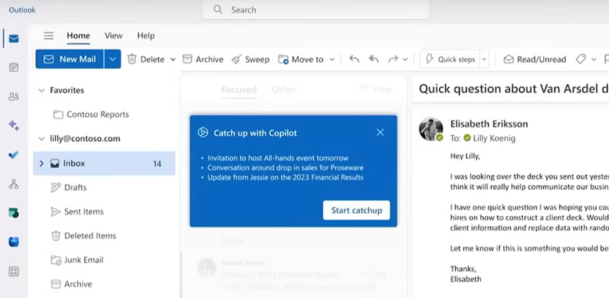
Task: Open the Contoso Reports folder
Action: tap(91, 115)
